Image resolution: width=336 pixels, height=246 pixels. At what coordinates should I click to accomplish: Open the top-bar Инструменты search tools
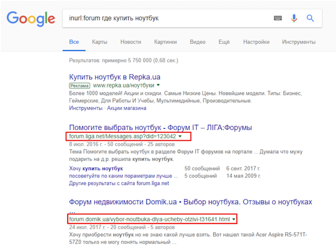tap(299, 42)
